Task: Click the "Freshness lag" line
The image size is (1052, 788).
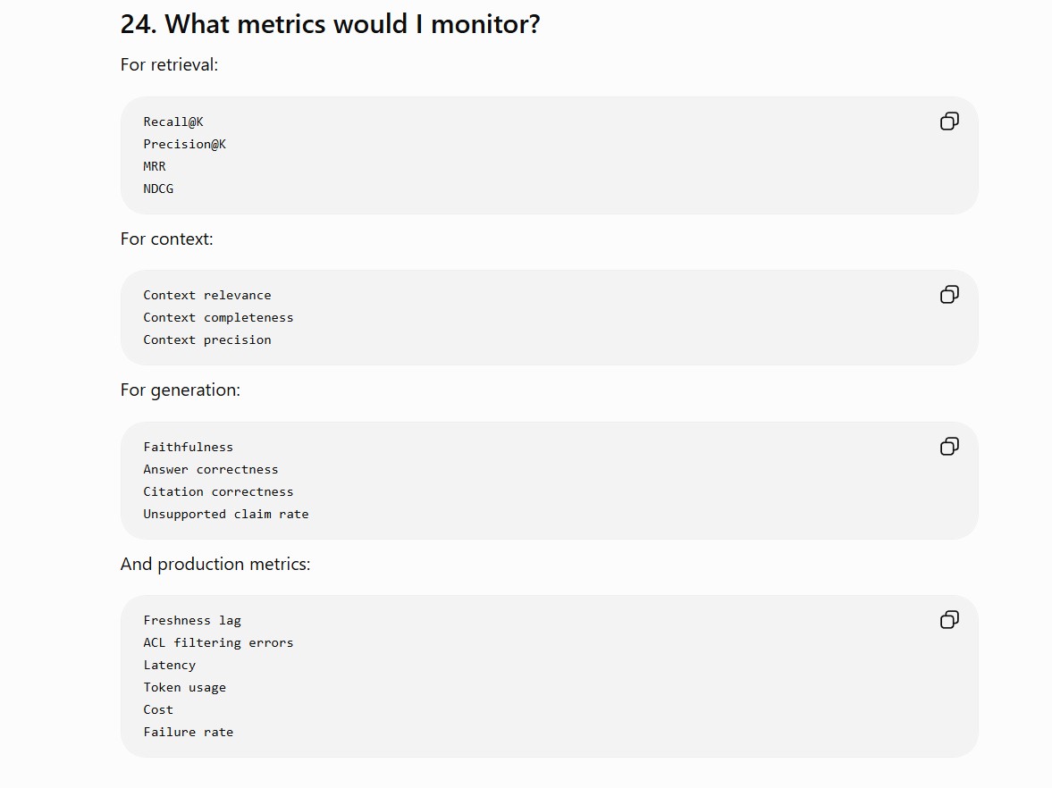Action: [x=192, y=620]
